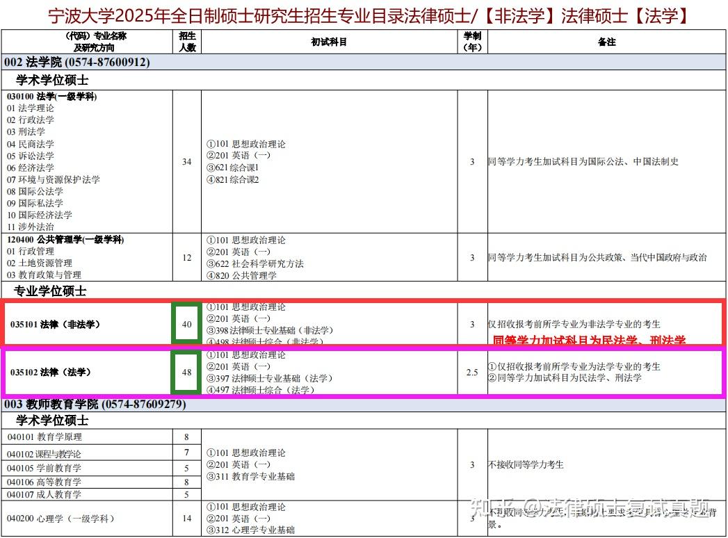The width and height of the screenshot is (728, 538).
Task: Click note ①仅招收报考前所学专业为法学专业的考生
Action: [x=574, y=366]
